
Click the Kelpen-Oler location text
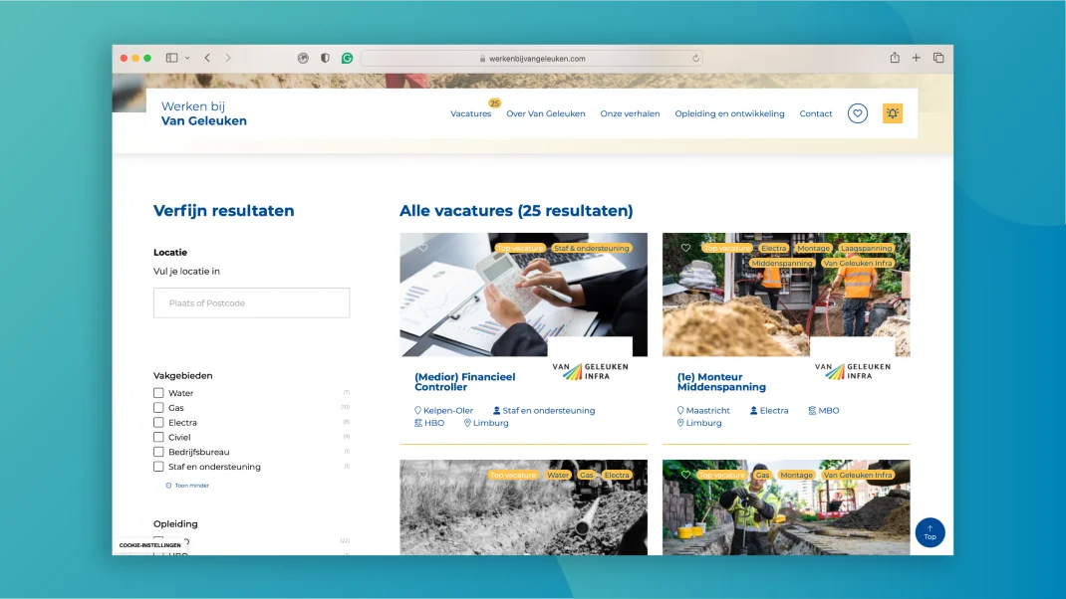[x=448, y=411]
